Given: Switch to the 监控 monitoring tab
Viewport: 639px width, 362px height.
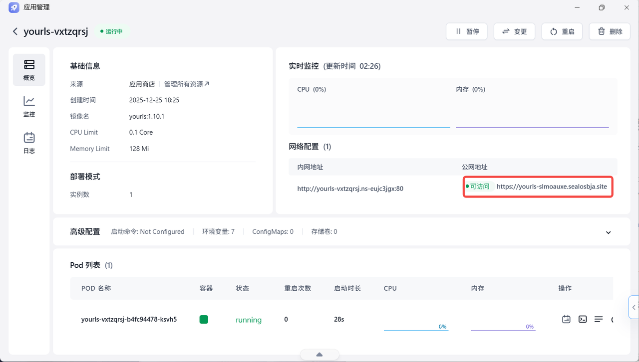Looking at the screenshot, I should tap(29, 106).
